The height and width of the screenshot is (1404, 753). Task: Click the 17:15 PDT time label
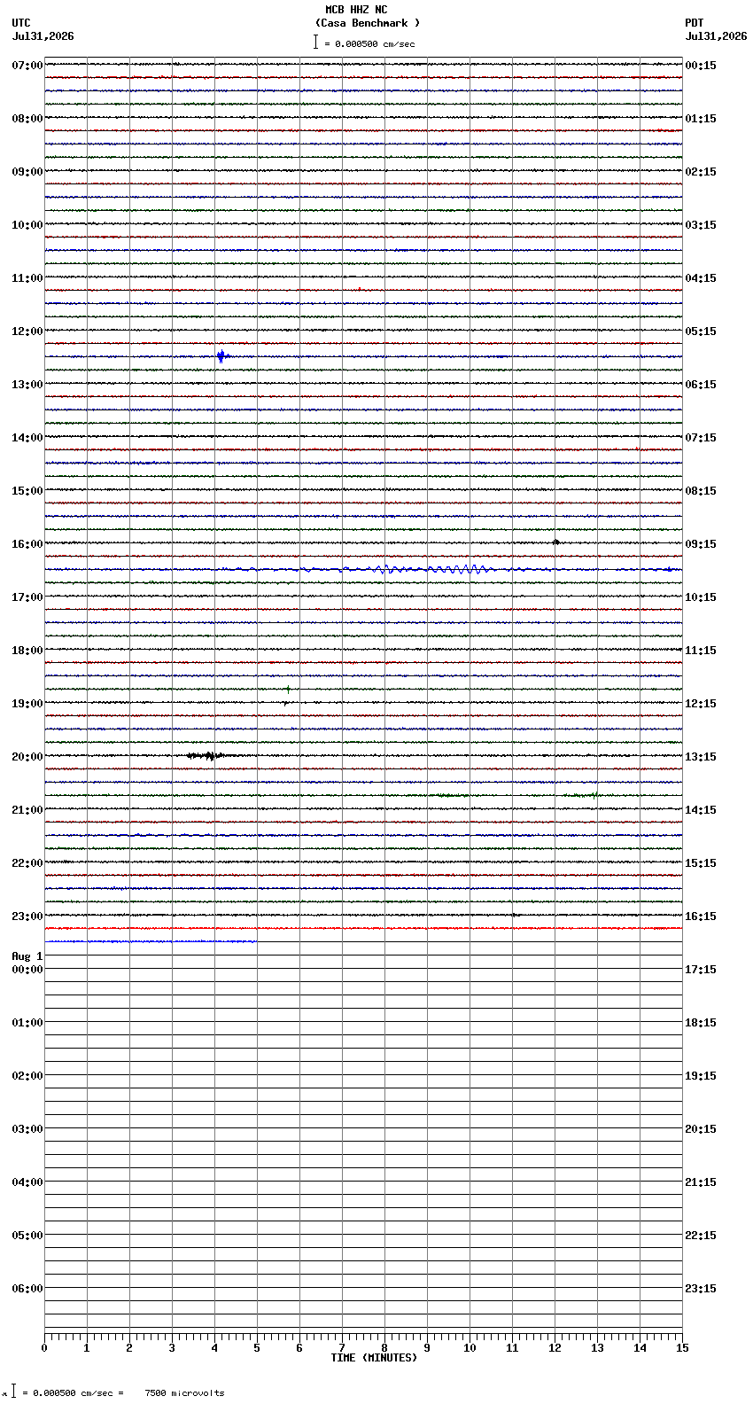tap(701, 970)
